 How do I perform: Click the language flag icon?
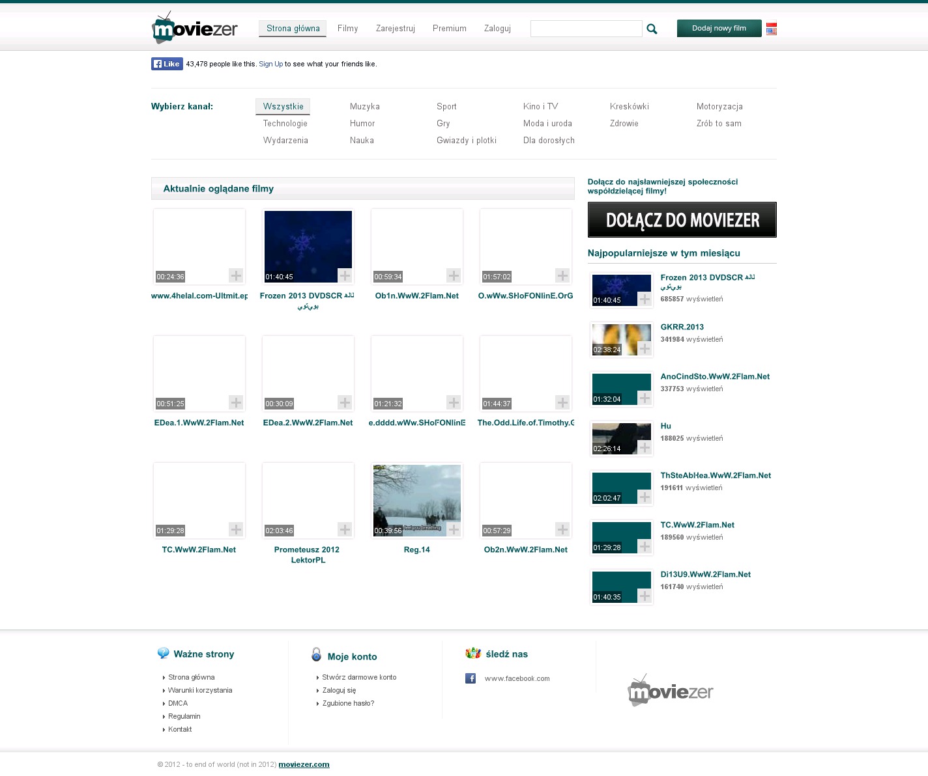click(771, 29)
